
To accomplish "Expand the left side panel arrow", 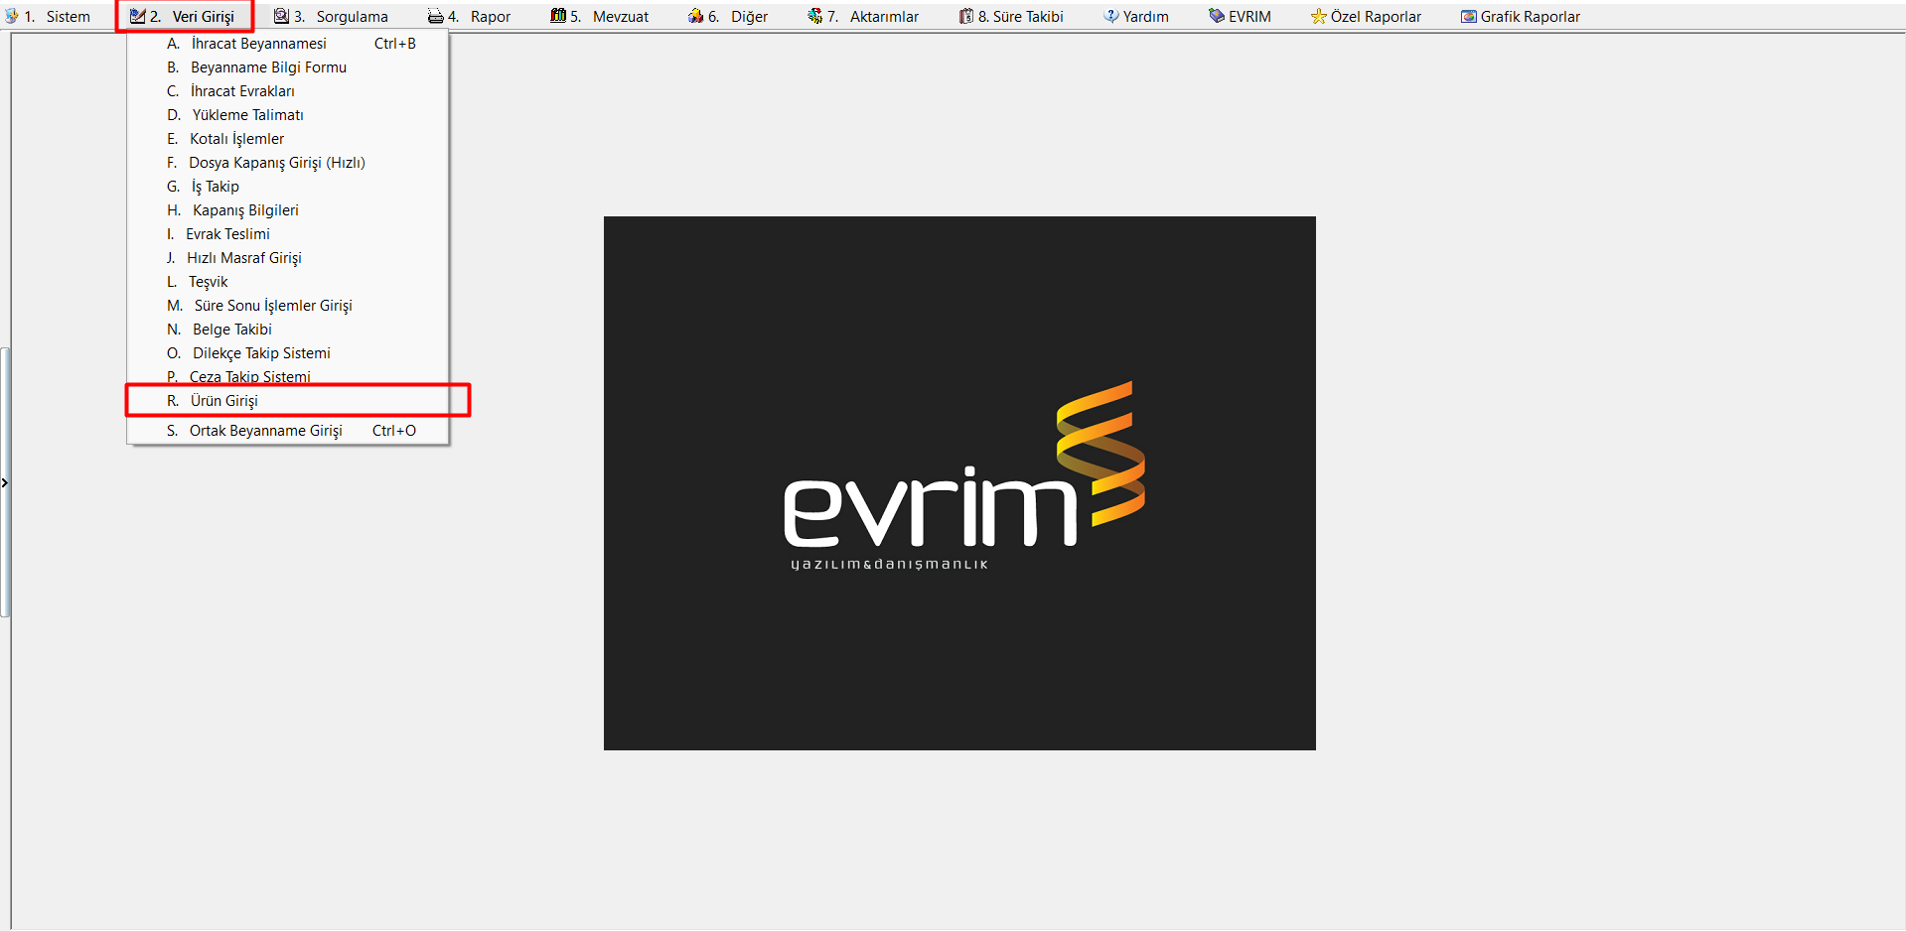I will coord(4,483).
